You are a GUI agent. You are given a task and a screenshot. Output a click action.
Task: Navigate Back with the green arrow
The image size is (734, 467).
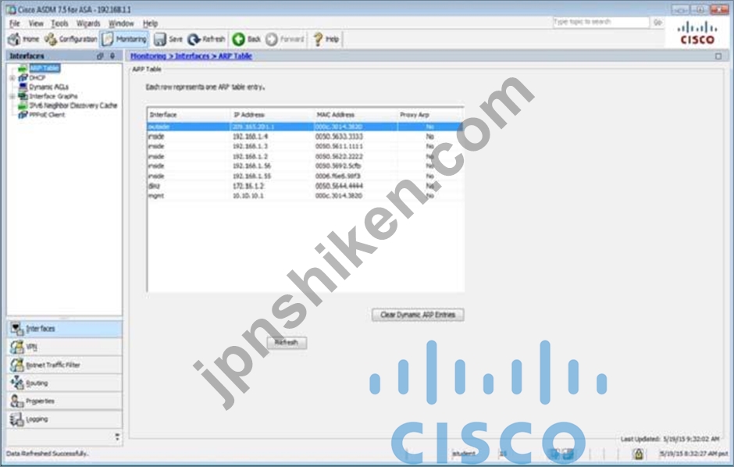246,39
